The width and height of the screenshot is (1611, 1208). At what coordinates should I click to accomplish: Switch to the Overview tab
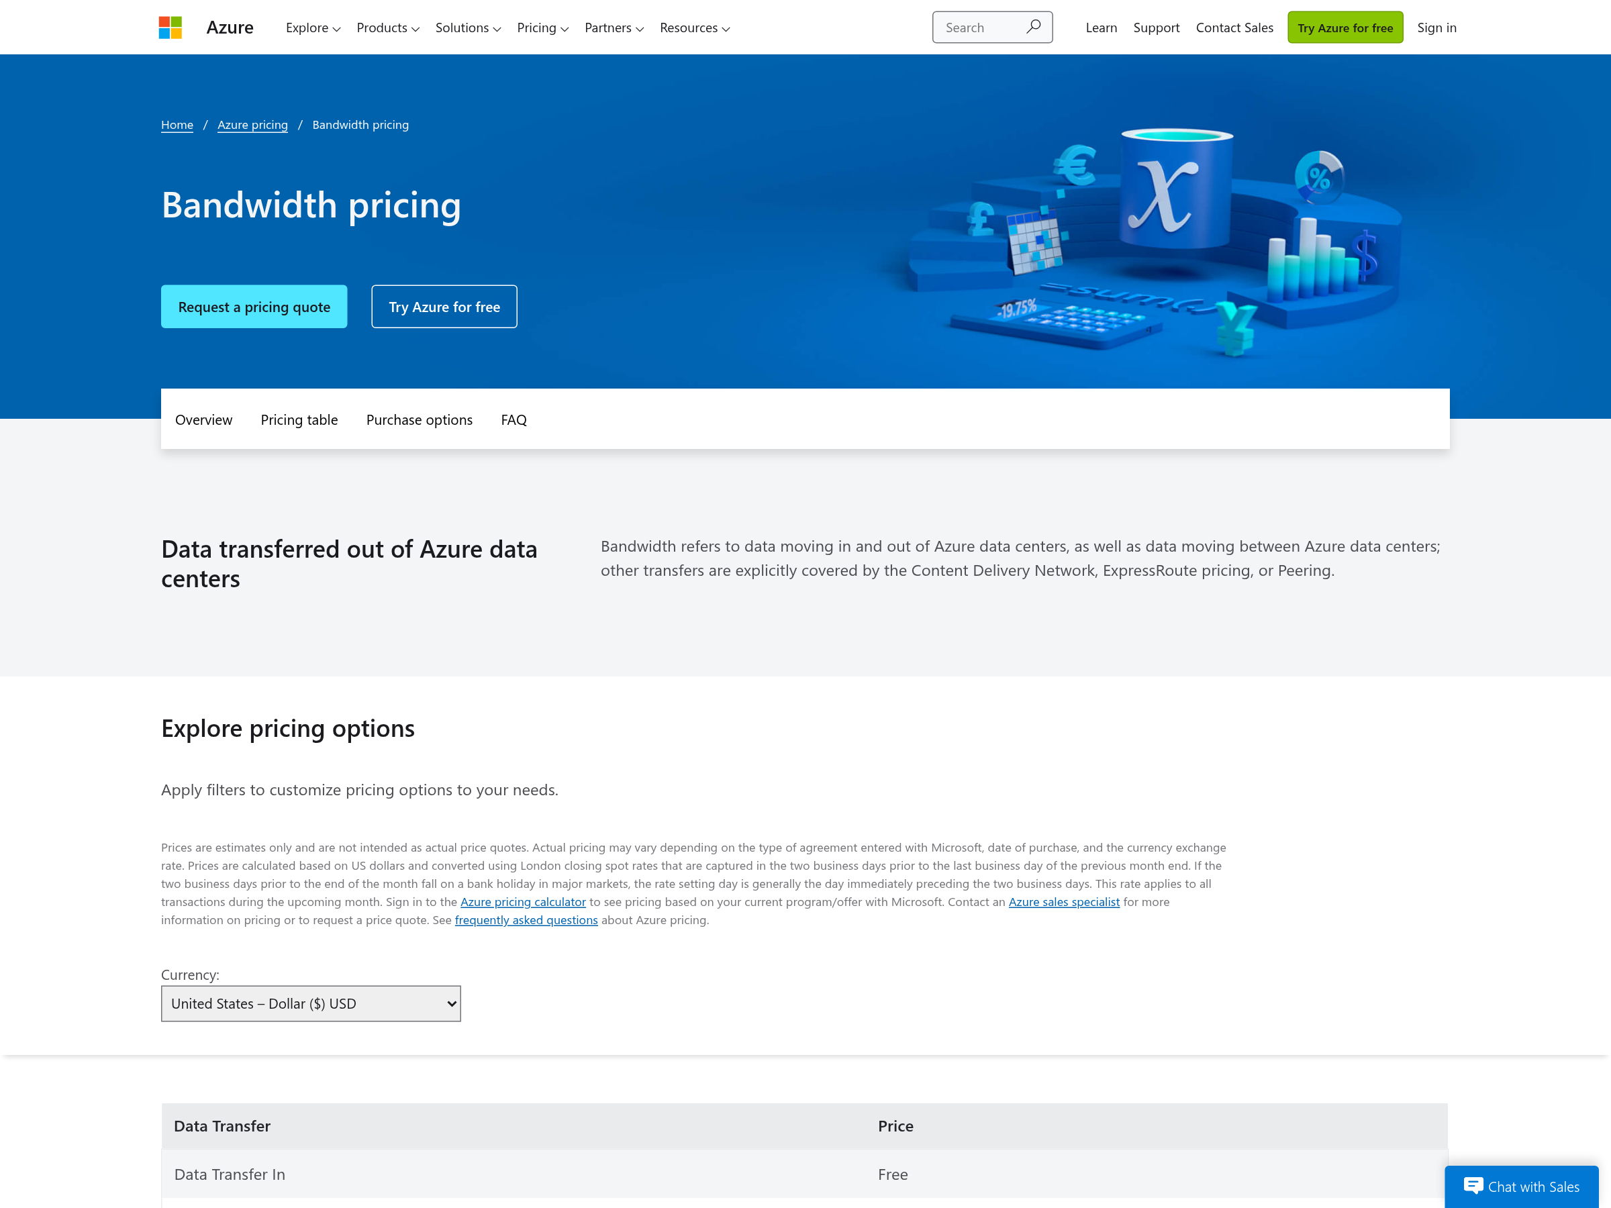204,419
